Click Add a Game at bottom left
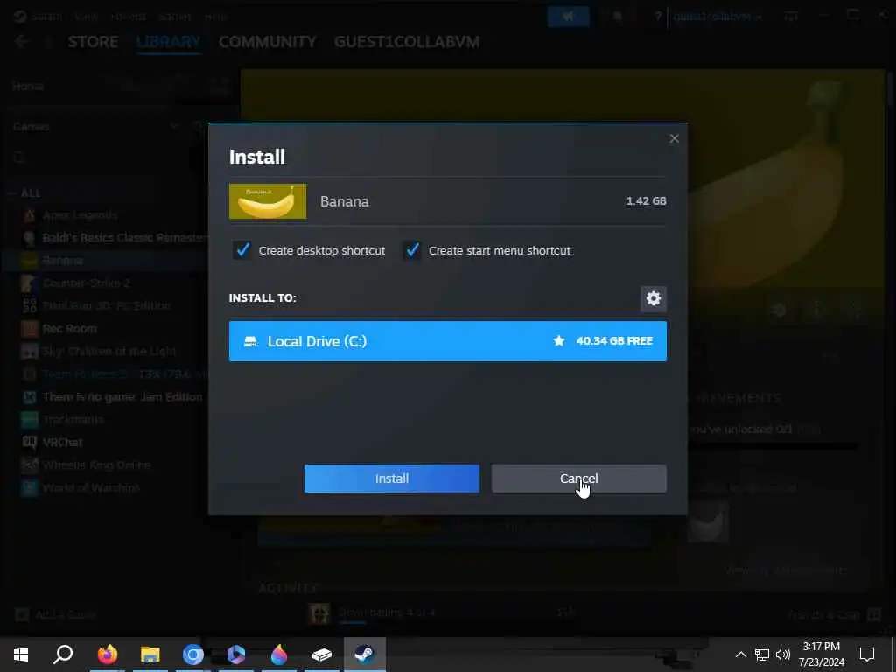 click(56, 615)
